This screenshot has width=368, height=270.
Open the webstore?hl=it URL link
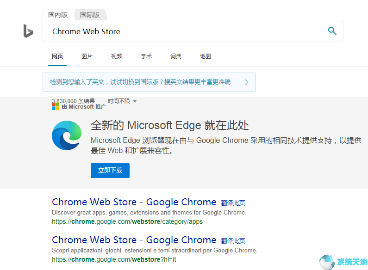coord(114,259)
